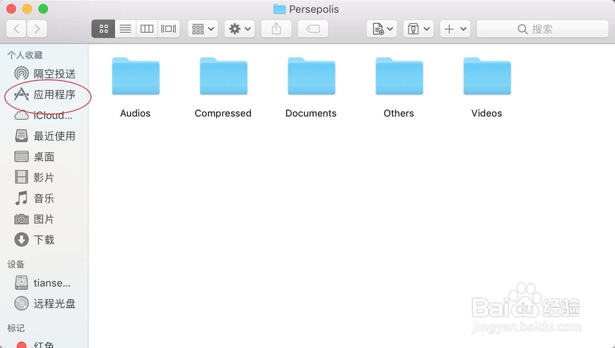Switch to column view

147,29
